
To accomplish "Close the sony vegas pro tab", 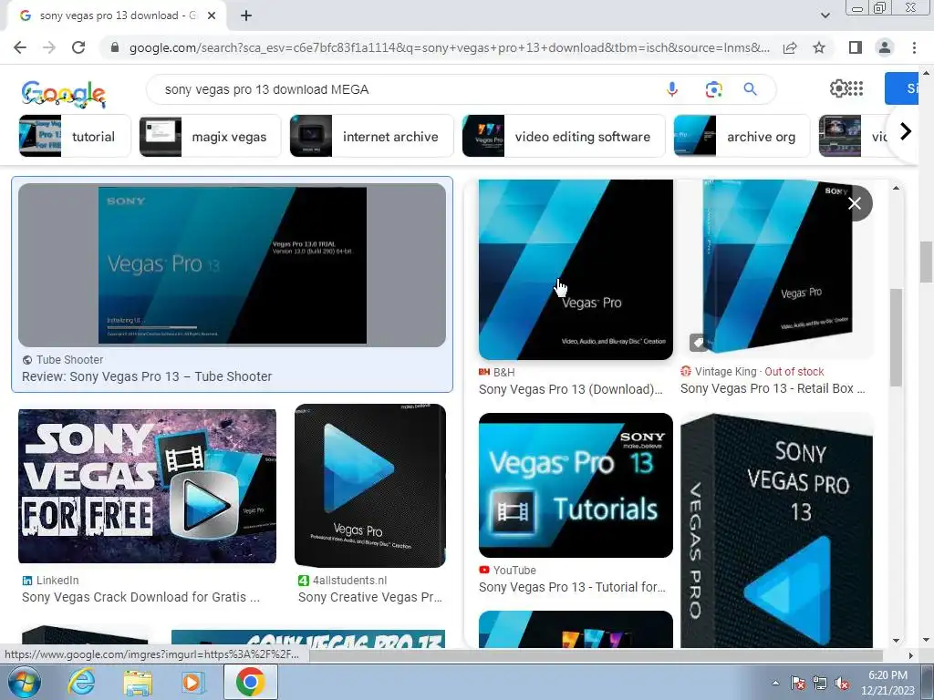I will (212, 15).
